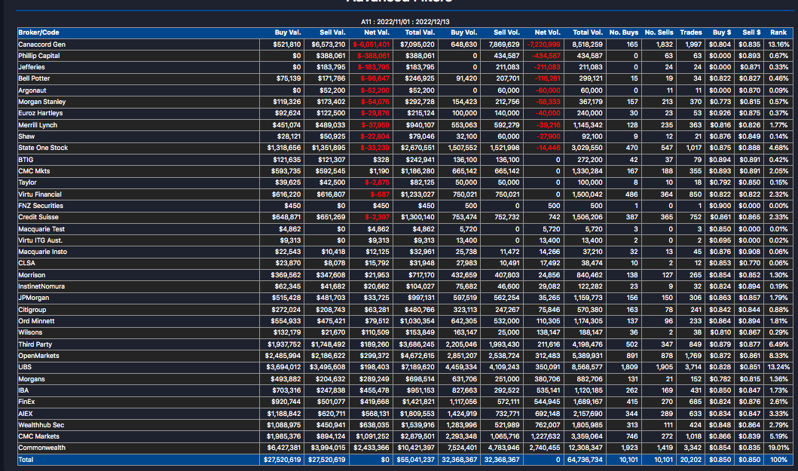
Task: Select the BTIG broker row
Action: click(x=405, y=159)
